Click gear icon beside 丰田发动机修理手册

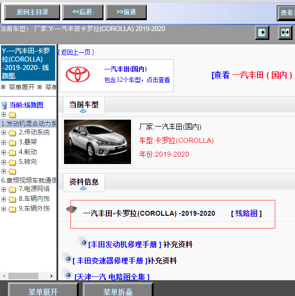pyautogui.click(x=83, y=241)
